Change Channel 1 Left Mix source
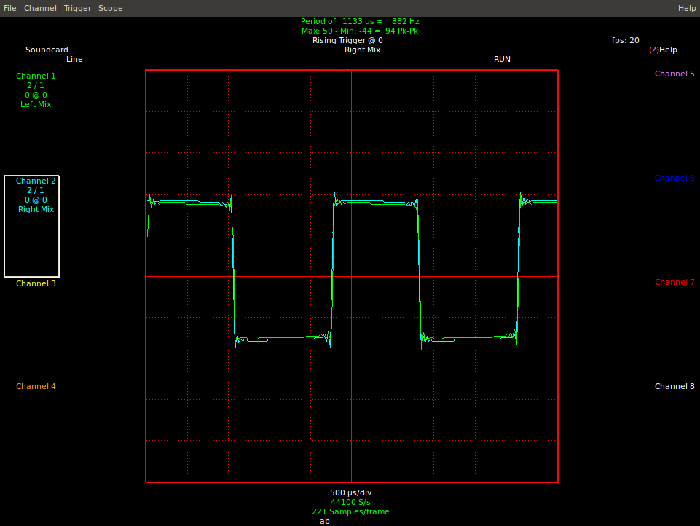This screenshot has height=526, width=700. click(x=36, y=104)
